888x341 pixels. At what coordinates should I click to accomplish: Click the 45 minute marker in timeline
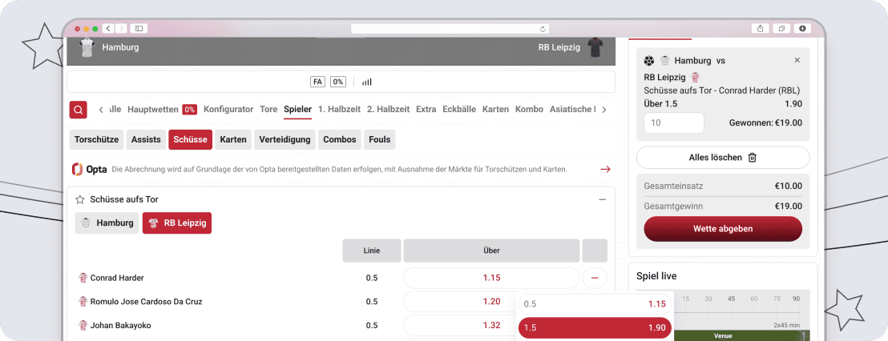pyautogui.click(x=731, y=299)
